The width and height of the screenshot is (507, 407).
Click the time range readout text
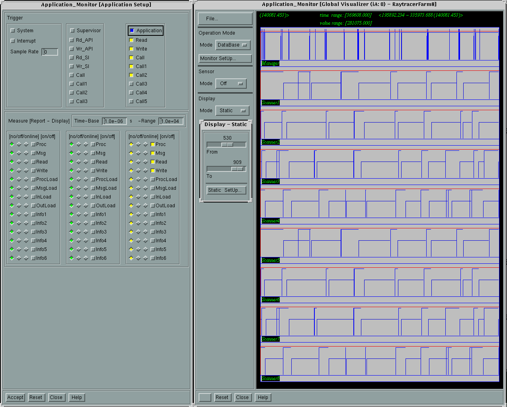pyautogui.click(x=345, y=15)
